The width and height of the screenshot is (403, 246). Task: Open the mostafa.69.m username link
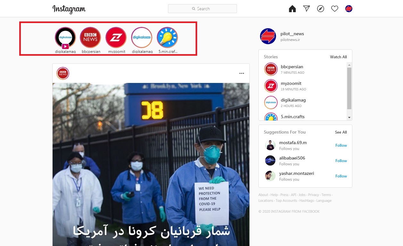pyautogui.click(x=293, y=143)
